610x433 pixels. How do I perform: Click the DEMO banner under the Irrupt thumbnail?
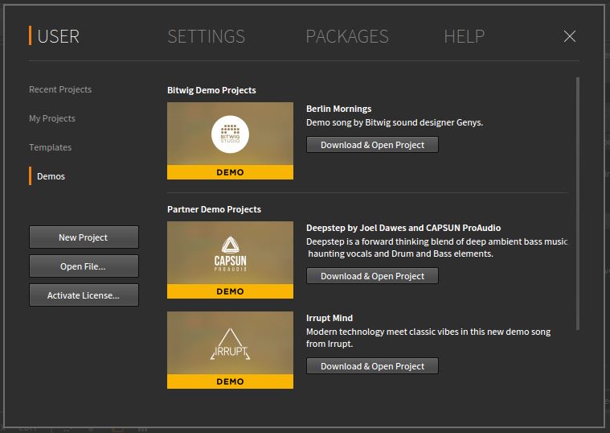[231, 381]
